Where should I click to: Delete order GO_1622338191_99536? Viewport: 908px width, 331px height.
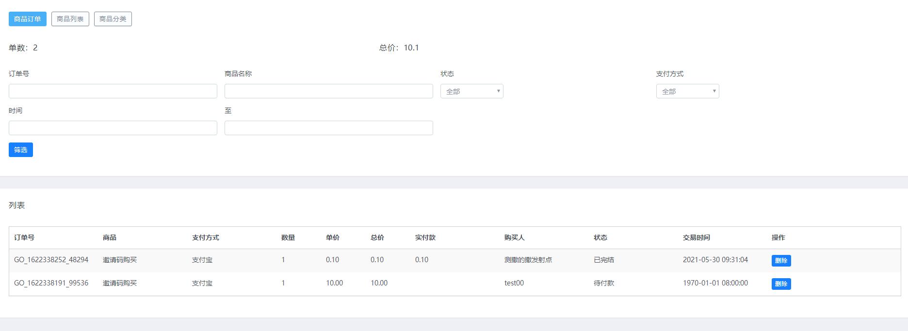click(781, 284)
